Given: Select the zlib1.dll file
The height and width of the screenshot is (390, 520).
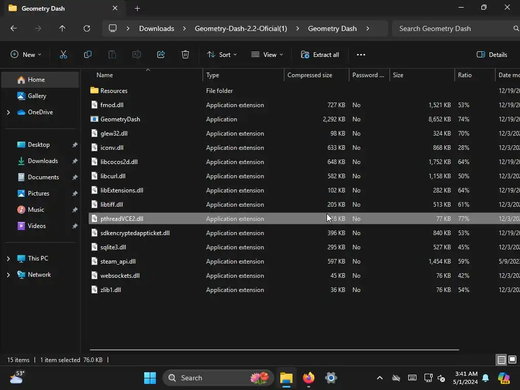Looking at the screenshot, I should pyautogui.click(x=110, y=290).
